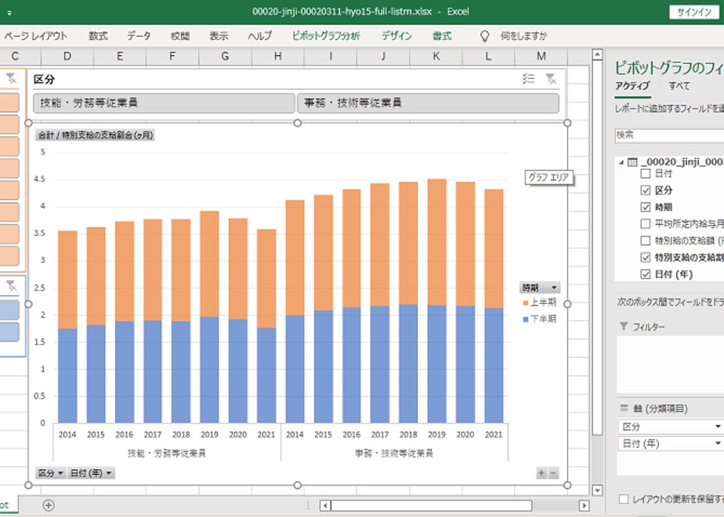Uncheck the 時期 field checkbox
Viewport: 724px width, 517px height.
646,208
